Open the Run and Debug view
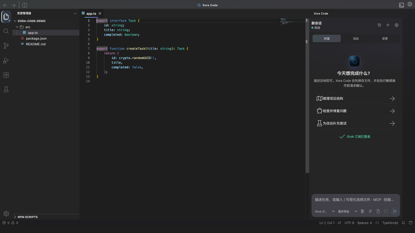The image size is (415, 233). click(x=6, y=61)
